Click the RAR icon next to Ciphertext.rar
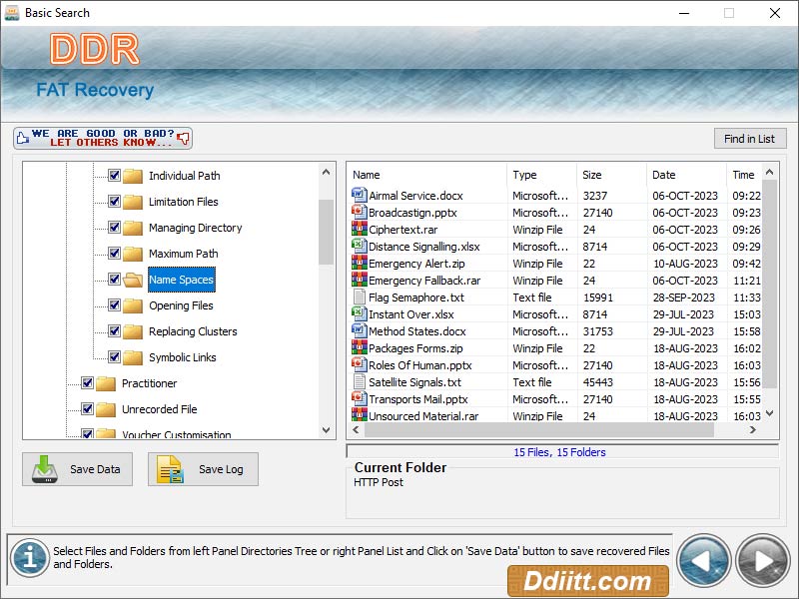799x599 pixels. click(x=358, y=230)
